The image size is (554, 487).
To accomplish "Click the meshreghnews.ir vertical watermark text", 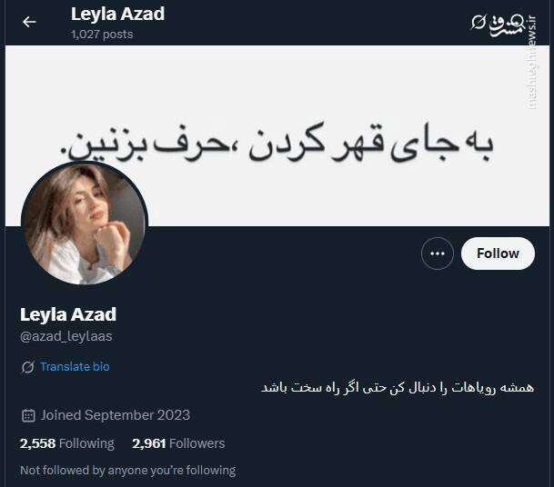I will [x=531, y=63].
